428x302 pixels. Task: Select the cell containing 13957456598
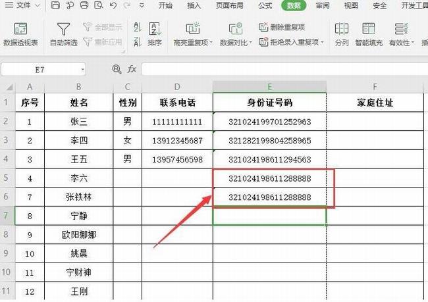177,159
